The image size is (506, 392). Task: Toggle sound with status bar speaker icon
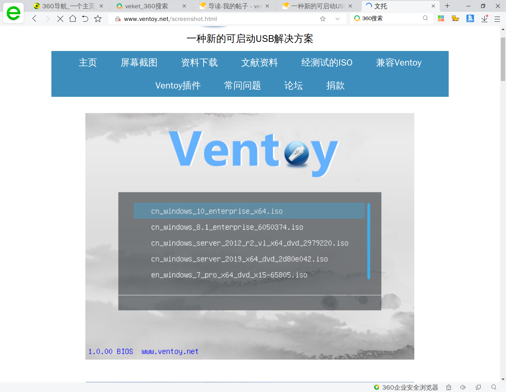[x=463, y=387]
